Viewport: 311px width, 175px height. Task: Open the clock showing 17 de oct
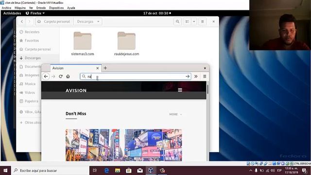(157, 13)
